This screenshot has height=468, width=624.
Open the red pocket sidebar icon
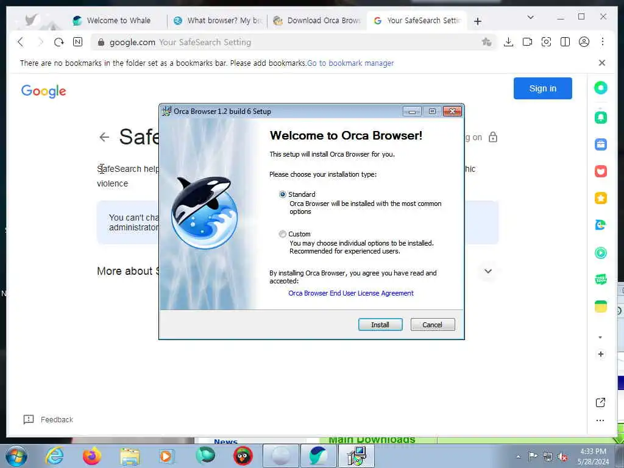tap(600, 171)
